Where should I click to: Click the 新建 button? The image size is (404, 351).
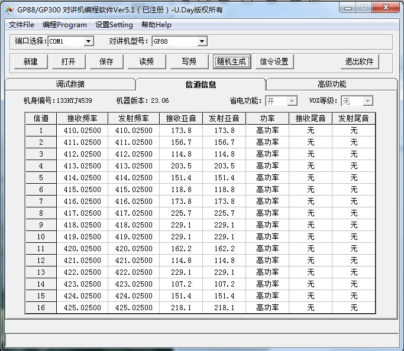(x=31, y=61)
